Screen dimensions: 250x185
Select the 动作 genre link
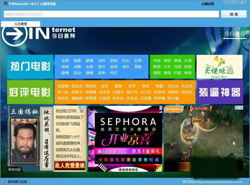(101, 60)
